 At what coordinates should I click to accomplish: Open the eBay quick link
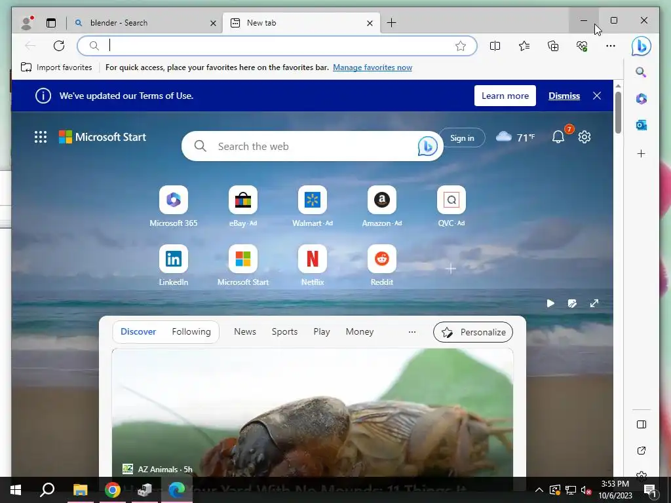242,206
